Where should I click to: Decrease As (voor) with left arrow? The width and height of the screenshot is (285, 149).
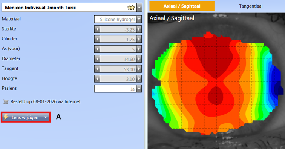point(97,49)
